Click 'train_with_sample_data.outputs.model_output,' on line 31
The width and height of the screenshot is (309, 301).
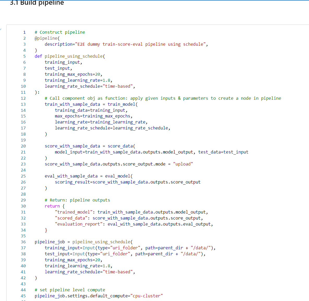point(153,212)
